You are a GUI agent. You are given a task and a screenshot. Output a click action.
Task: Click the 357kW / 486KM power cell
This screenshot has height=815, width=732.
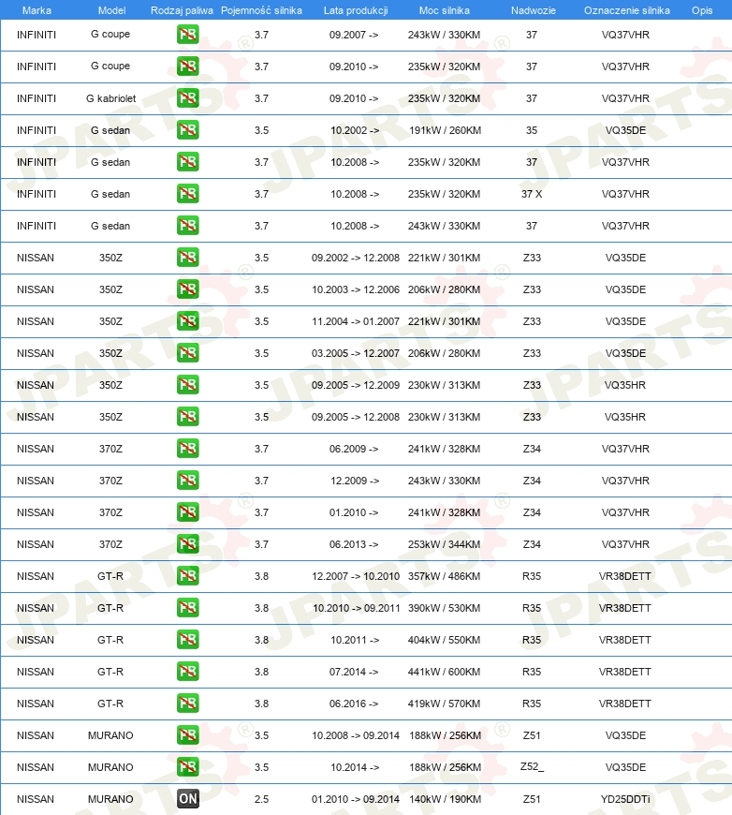pyautogui.click(x=445, y=576)
